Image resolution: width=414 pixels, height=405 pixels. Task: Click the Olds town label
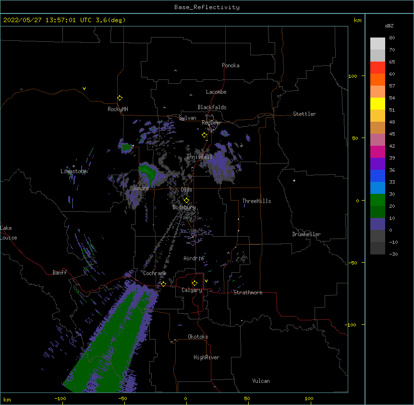pyautogui.click(x=186, y=190)
